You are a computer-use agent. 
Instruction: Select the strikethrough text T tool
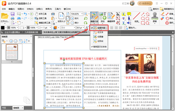pos(123,18)
